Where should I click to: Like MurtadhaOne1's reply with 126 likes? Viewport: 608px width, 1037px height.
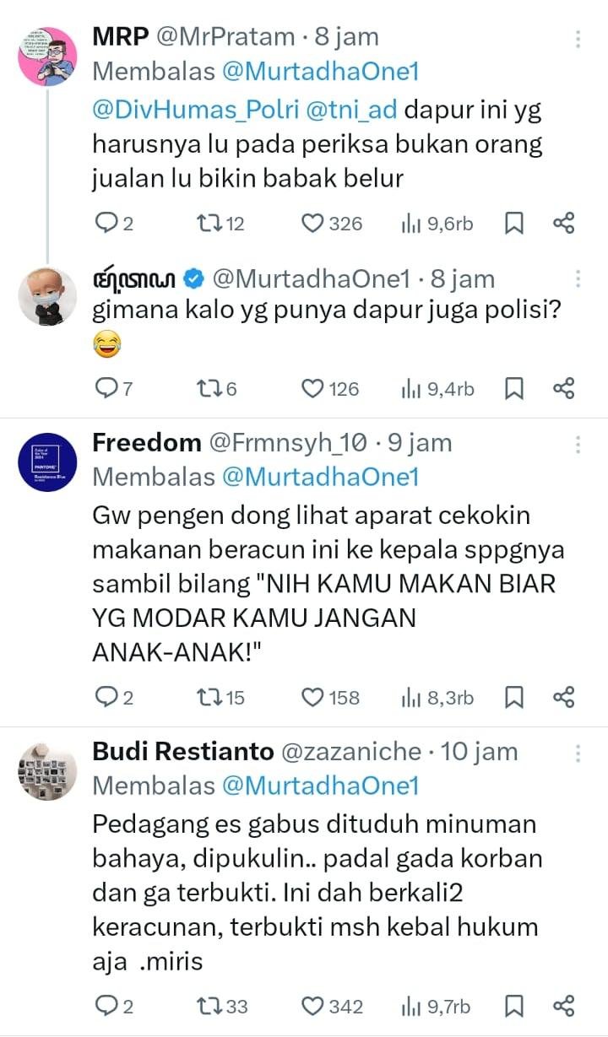[313, 389]
